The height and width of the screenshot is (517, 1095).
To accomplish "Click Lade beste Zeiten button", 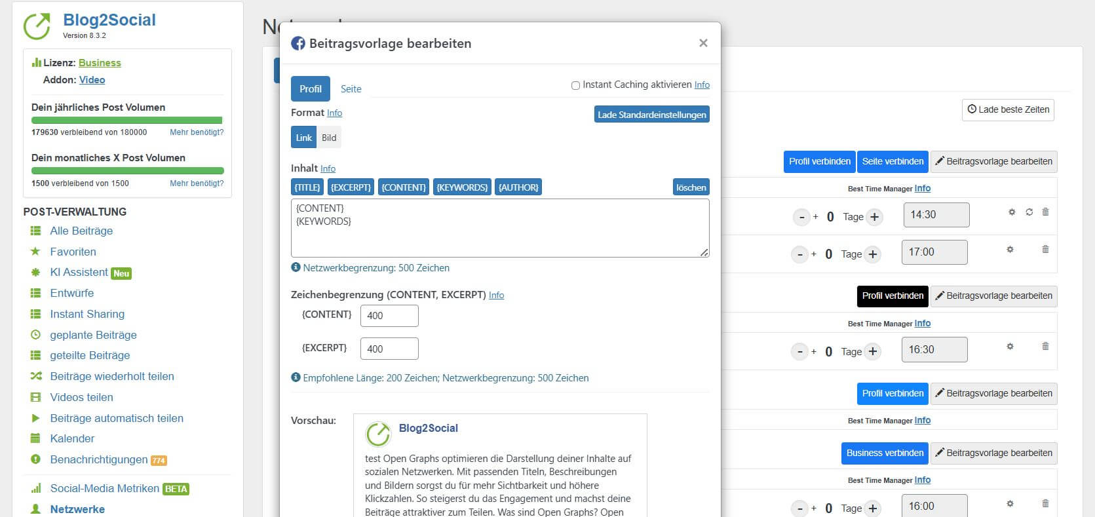I will click(1009, 109).
